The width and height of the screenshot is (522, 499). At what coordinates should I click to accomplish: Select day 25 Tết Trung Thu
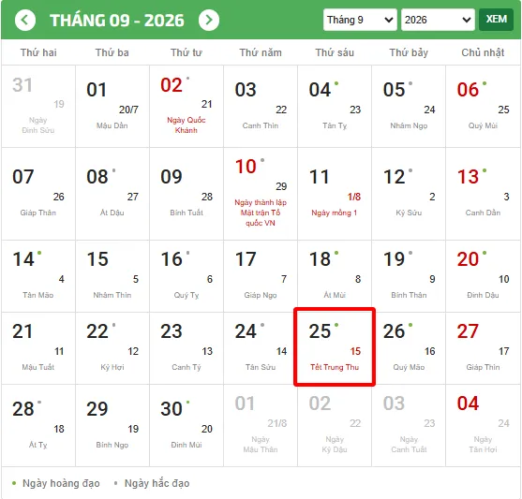[x=335, y=346]
